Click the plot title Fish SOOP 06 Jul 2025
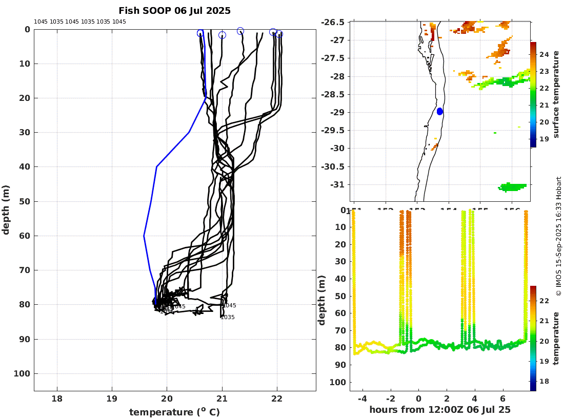The image size is (564, 420). click(174, 11)
